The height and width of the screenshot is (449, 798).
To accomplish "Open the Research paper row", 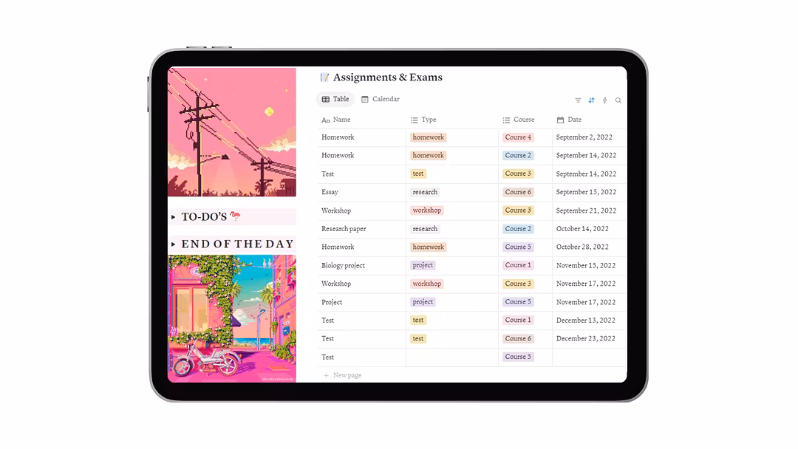I will pos(344,229).
